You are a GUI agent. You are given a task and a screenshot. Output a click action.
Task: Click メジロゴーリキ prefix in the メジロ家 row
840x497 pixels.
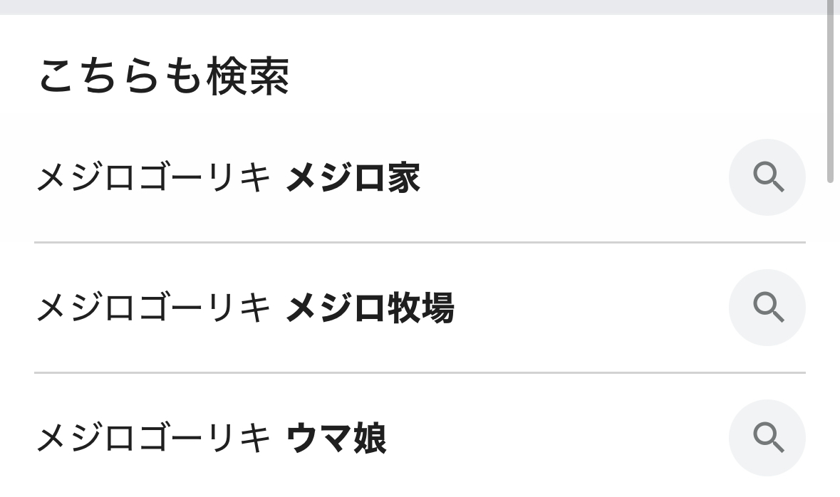click(153, 178)
